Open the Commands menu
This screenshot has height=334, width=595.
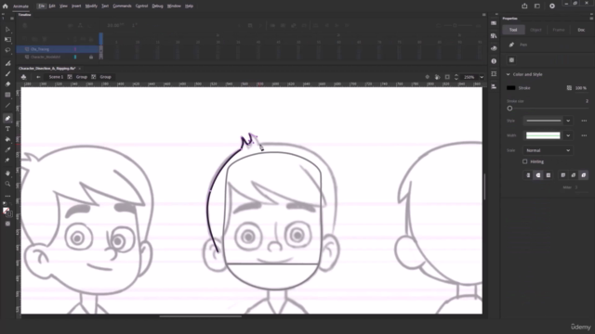122,6
